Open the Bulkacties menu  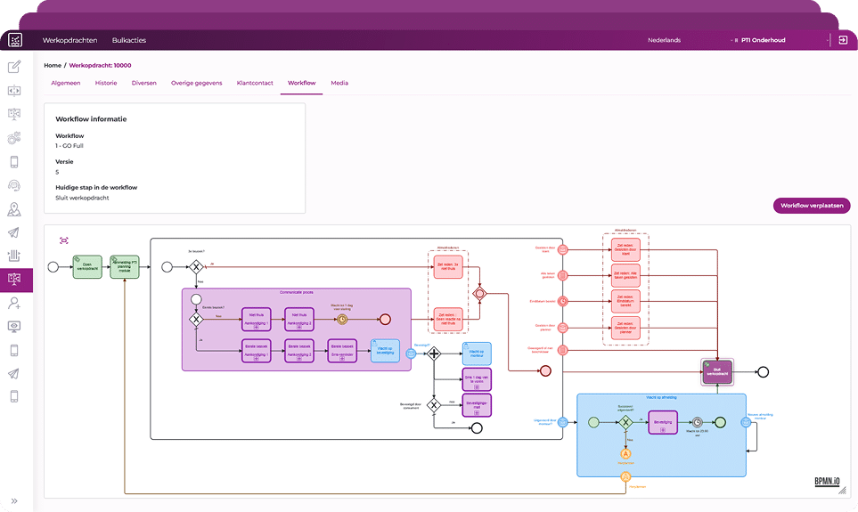(129, 40)
